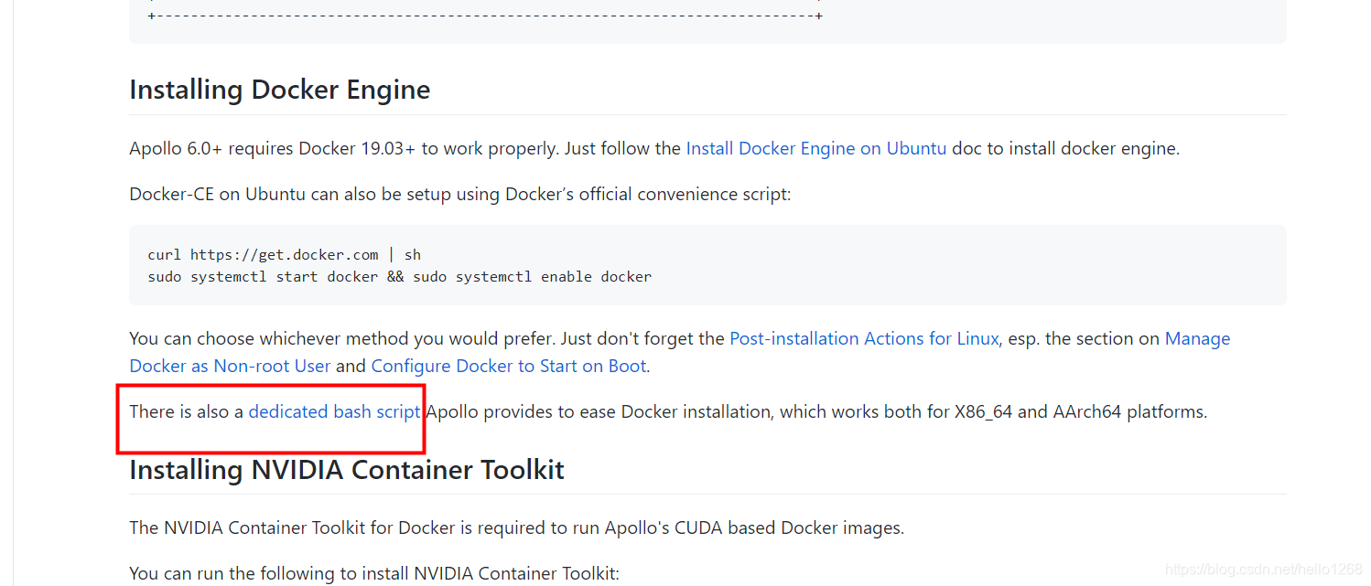
Task: Click the 'You can choose whichever method' text
Action: 342,338
